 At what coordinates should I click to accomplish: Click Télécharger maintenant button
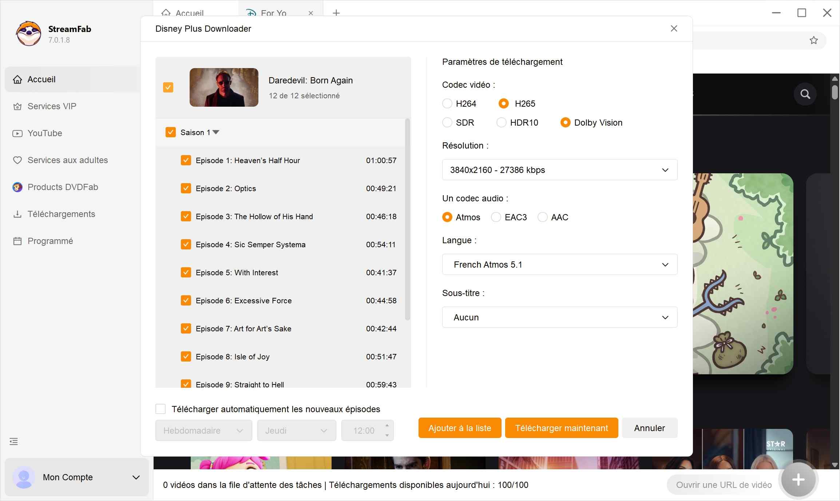pyautogui.click(x=561, y=428)
